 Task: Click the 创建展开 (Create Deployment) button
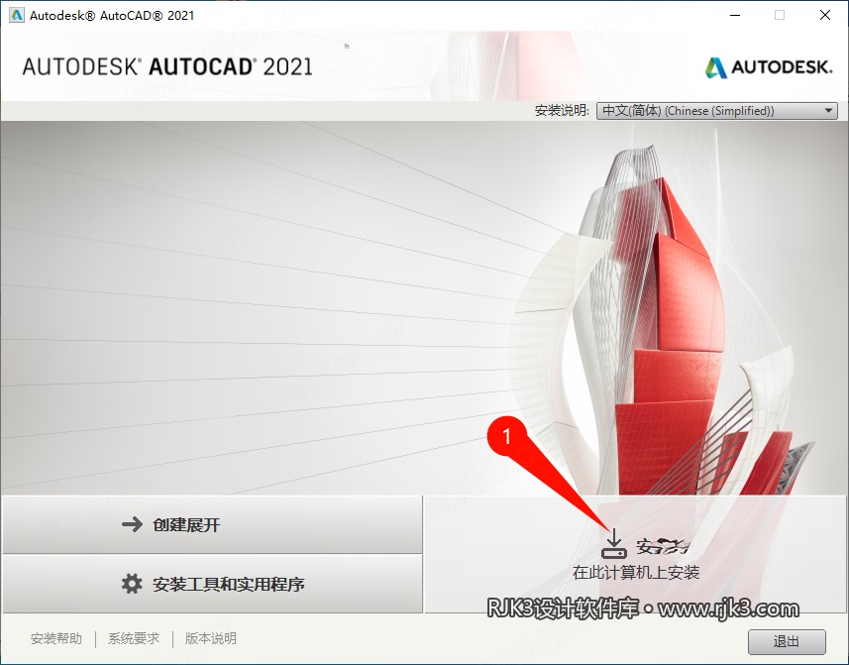point(212,524)
